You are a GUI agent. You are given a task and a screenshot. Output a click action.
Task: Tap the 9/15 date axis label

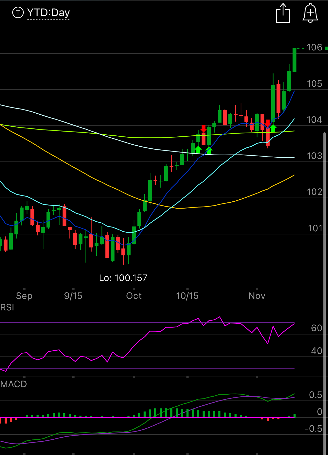73,296
